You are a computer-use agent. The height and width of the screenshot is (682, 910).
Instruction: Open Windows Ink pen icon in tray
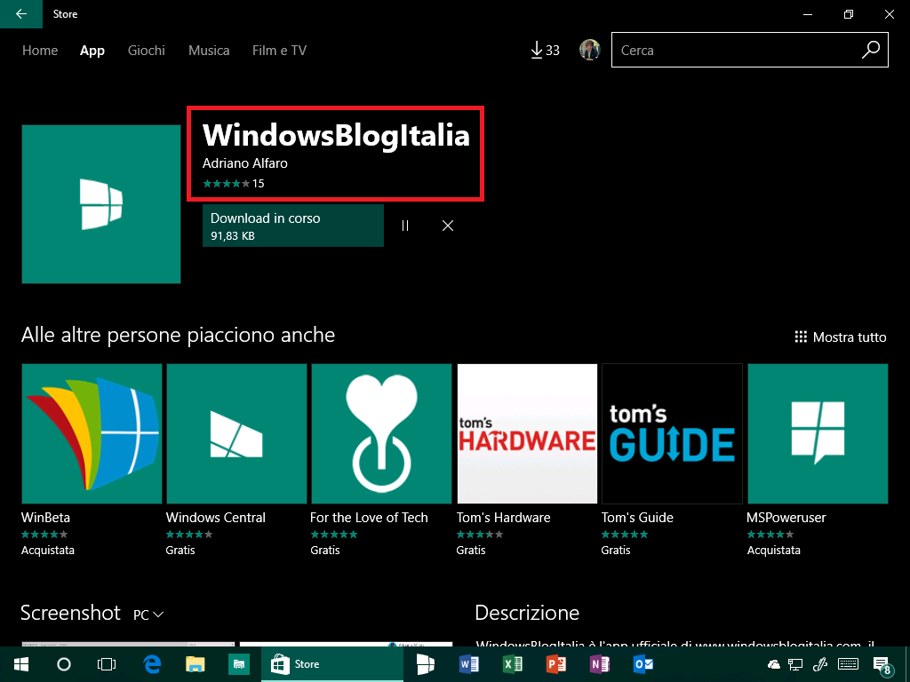(x=819, y=664)
